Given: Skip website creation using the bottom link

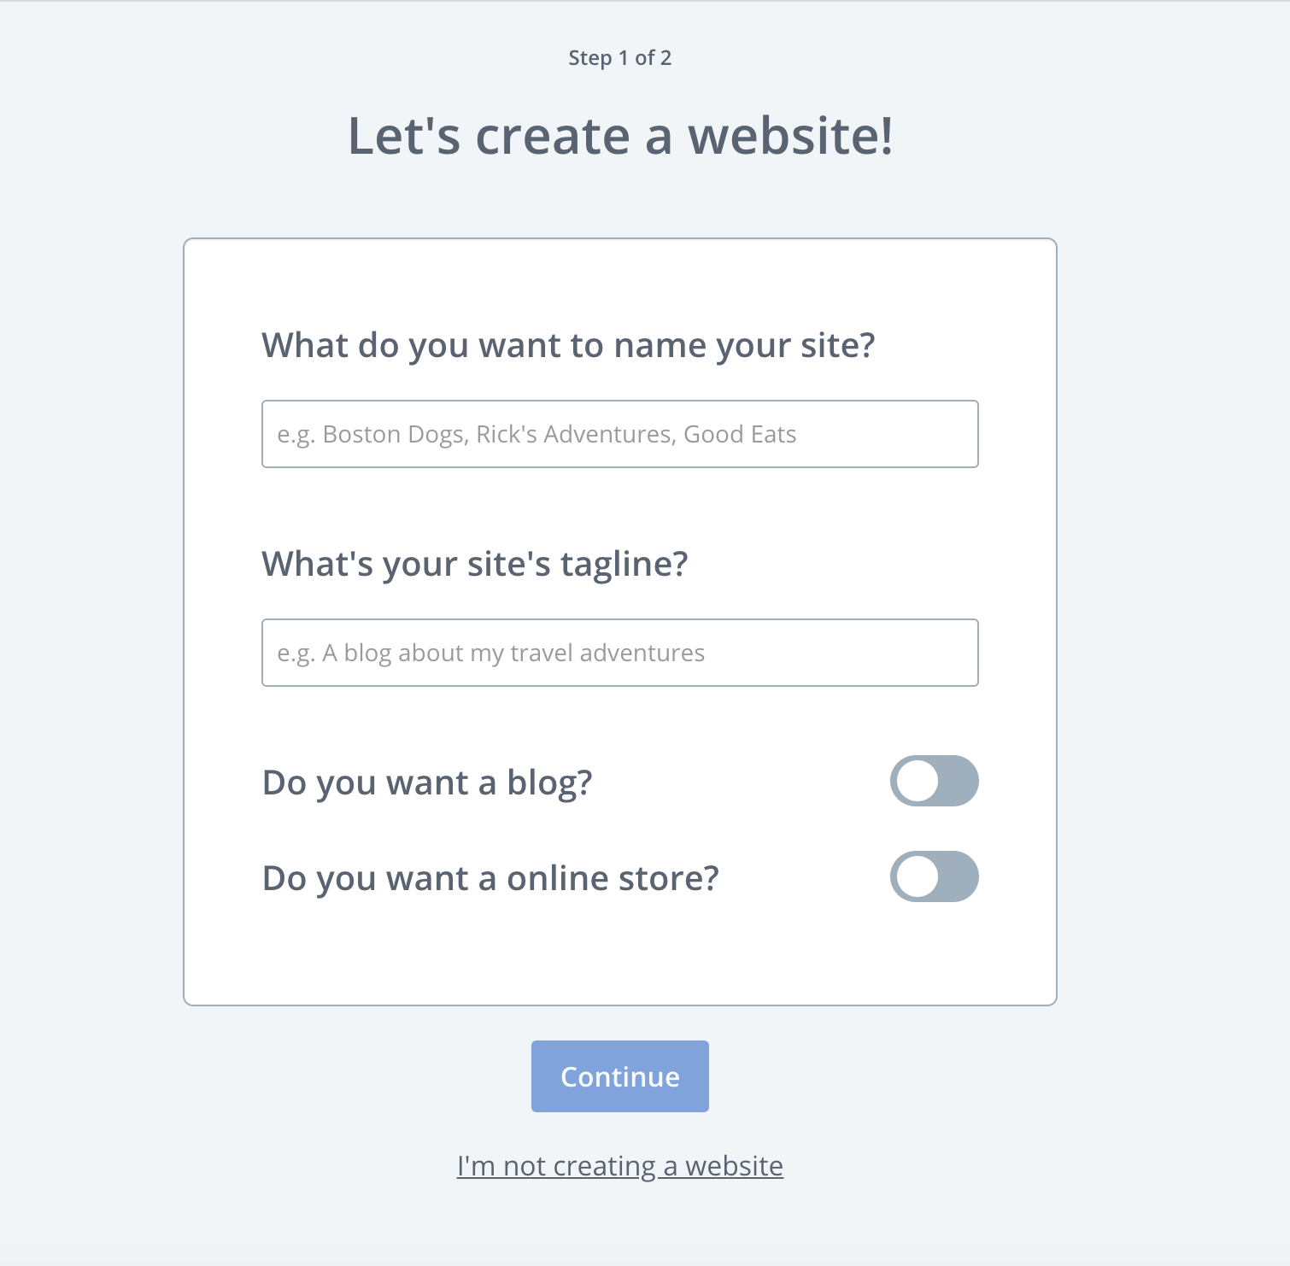Looking at the screenshot, I should [619, 1165].
